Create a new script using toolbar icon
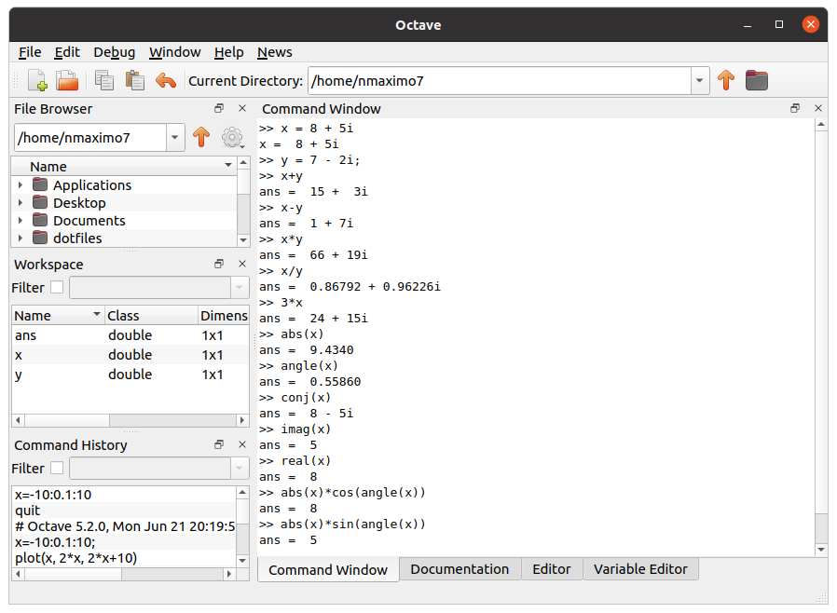This screenshot has height=613, width=837. click(x=37, y=81)
